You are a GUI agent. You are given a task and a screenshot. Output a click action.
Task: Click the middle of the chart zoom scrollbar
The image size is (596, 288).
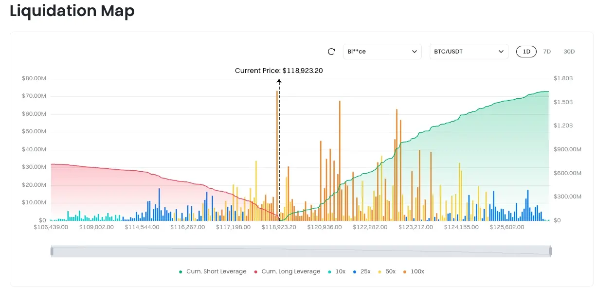pyautogui.click(x=301, y=251)
